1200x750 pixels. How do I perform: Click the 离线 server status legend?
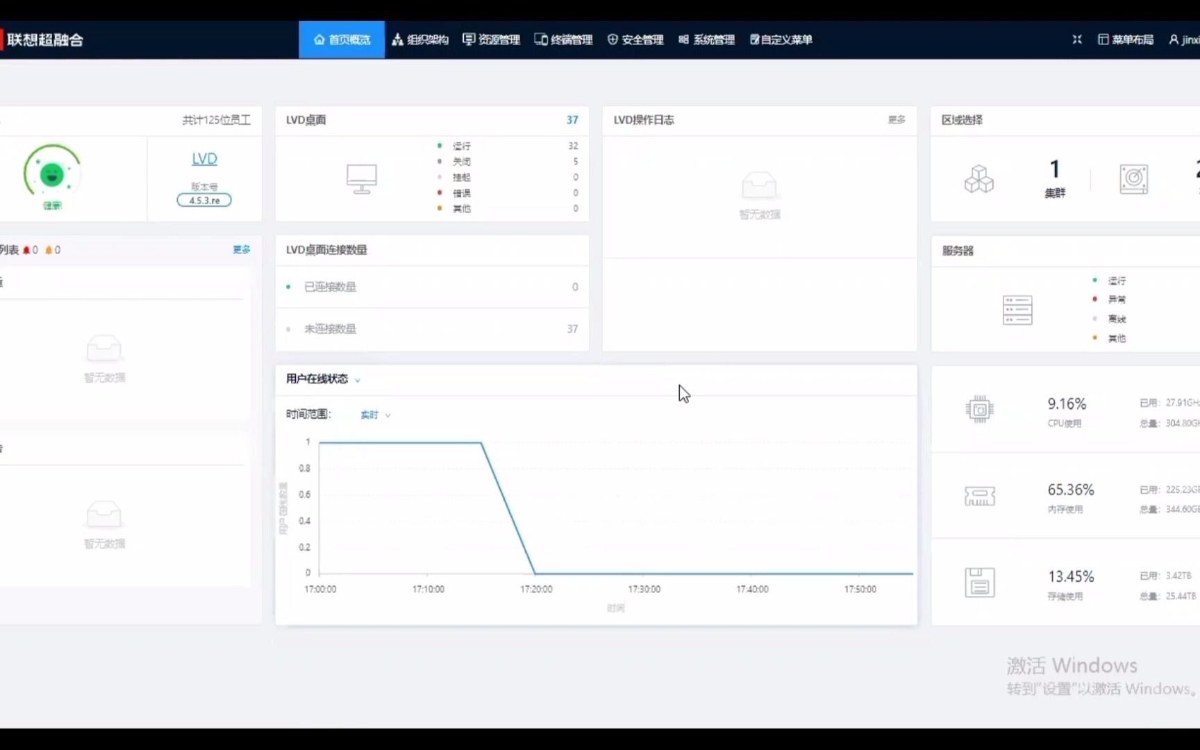pos(1110,319)
